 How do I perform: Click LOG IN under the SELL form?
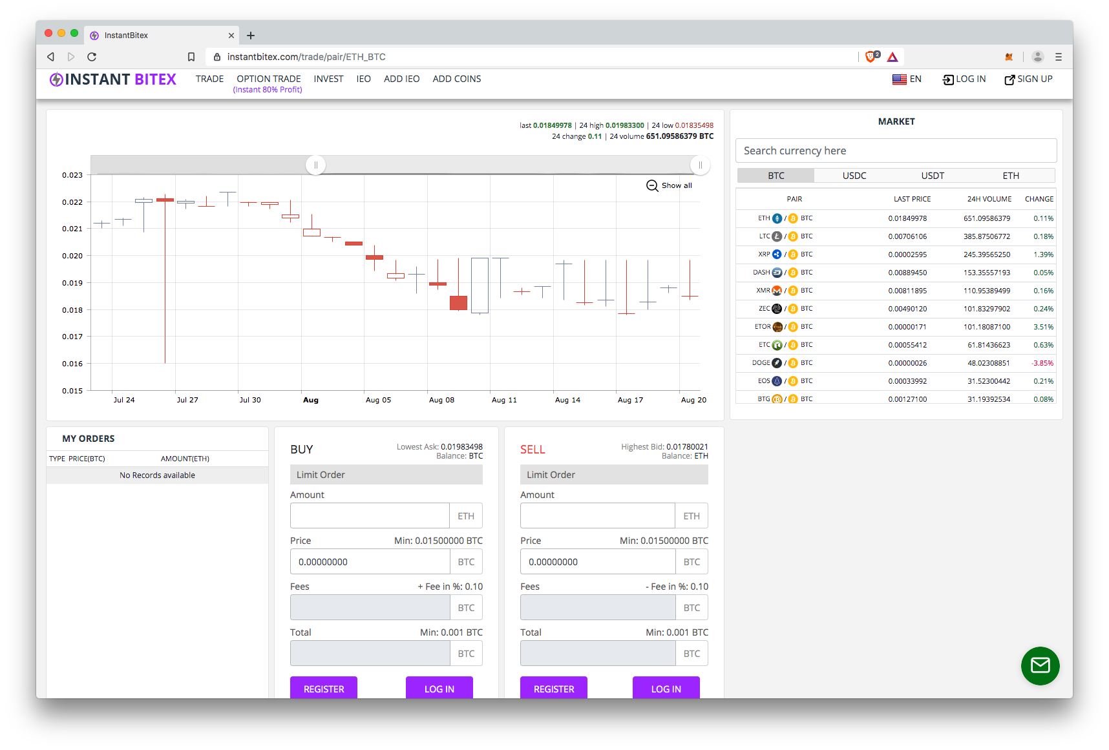point(666,688)
